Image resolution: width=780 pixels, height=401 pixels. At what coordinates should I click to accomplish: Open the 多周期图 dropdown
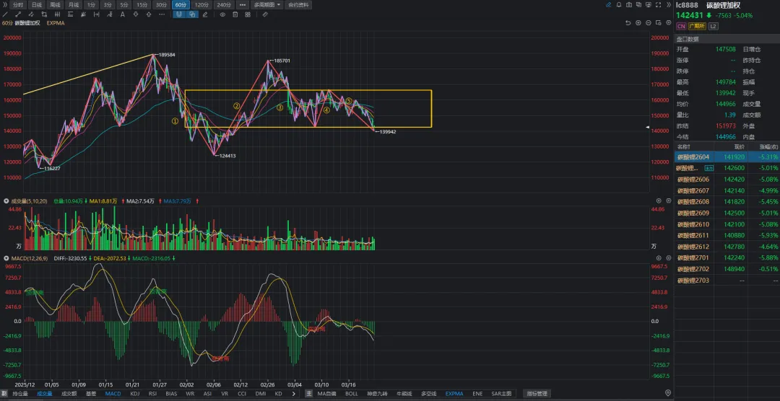(x=267, y=5)
